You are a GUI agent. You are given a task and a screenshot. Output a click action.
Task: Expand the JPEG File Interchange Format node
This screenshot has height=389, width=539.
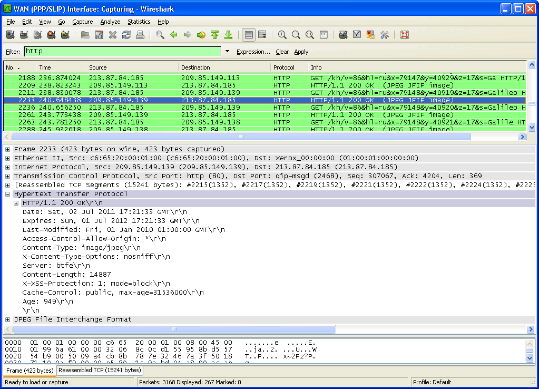pos(8,319)
